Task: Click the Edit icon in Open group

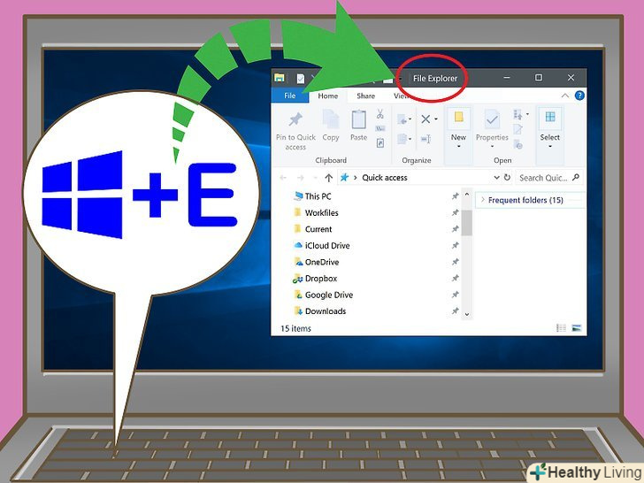Action: (517, 129)
